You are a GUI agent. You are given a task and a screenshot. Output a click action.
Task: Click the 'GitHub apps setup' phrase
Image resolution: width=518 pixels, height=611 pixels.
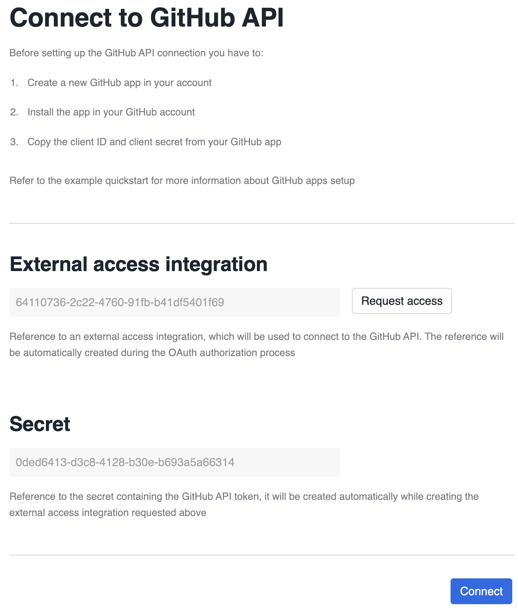point(313,180)
